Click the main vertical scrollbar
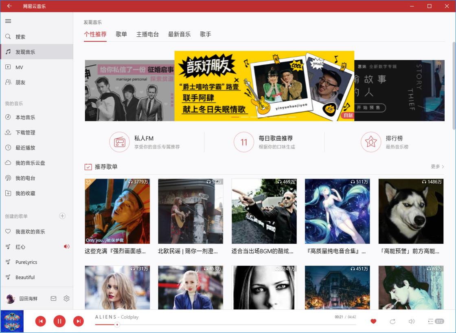This screenshot has height=333, width=456. pyautogui.click(x=454, y=86)
